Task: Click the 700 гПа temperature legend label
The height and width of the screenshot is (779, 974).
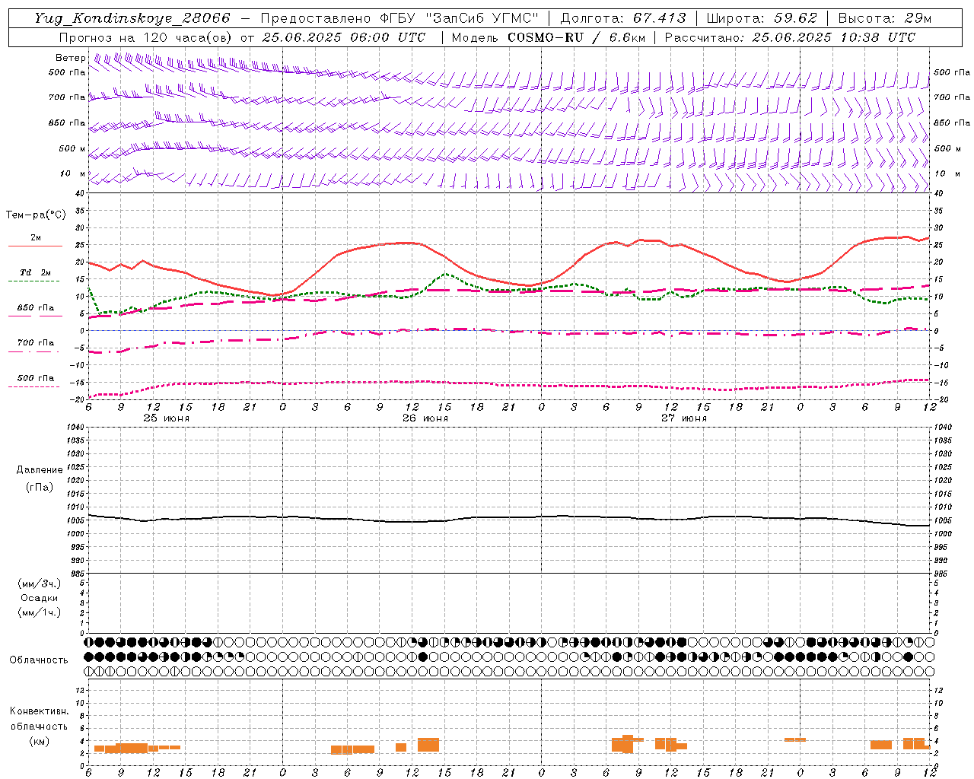Action: 35,343
